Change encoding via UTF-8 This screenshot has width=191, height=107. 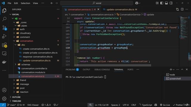pyautogui.click(x=126, y=105)
